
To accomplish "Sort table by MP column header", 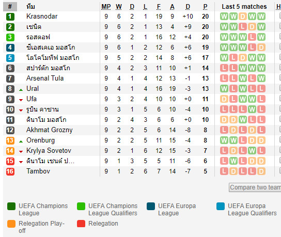I will pos(106,7).
